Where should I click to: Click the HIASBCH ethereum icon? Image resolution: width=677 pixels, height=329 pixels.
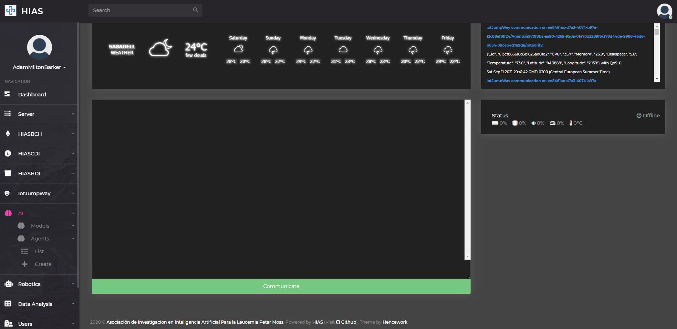click(8, 134)
